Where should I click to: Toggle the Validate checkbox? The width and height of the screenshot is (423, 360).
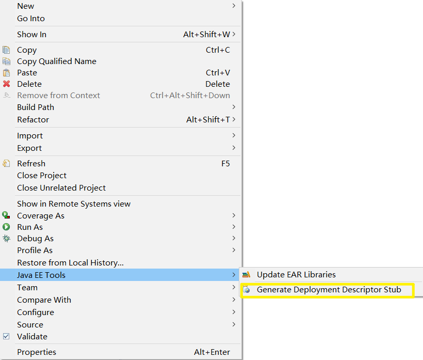6,336
